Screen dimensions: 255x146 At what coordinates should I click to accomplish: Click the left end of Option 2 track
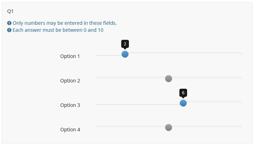click(x=97, y=79)
